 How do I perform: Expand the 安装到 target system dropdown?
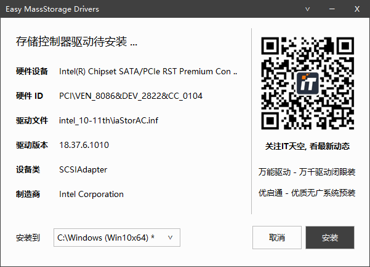click(171, 237)
